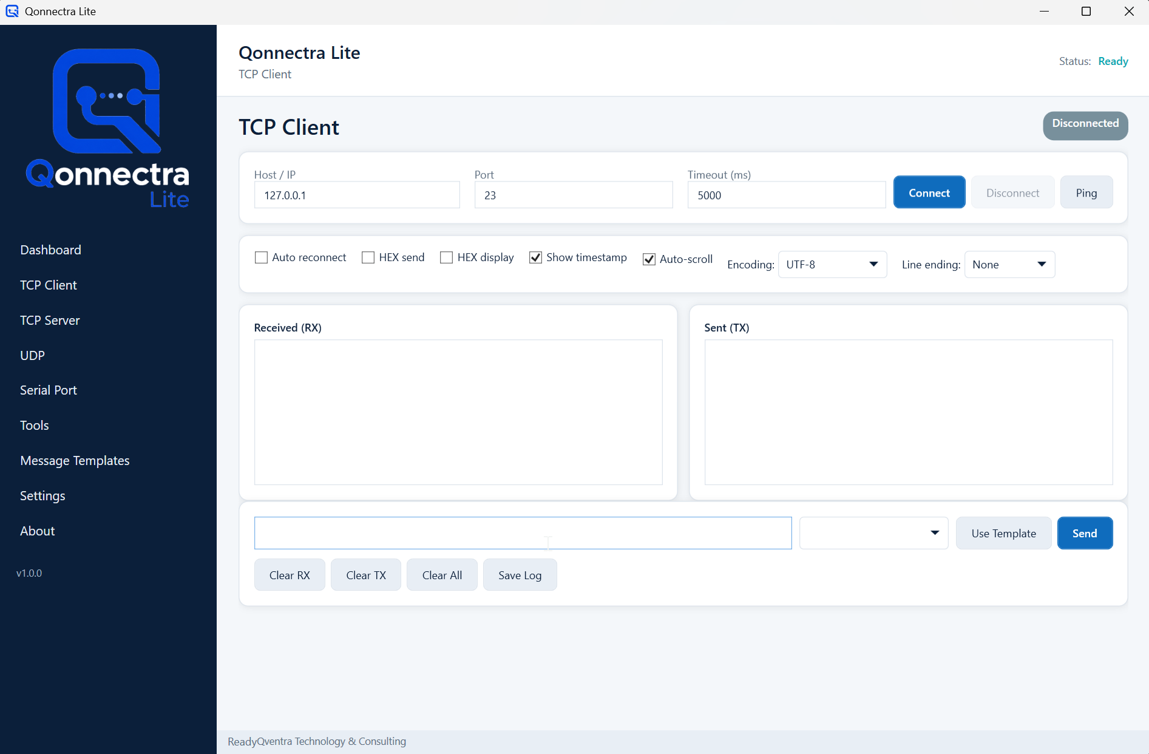Screen dimensions: 1149x754
Task: Click the TCP Client page heading
Action: pyautogui.click(x=289, y=127)
